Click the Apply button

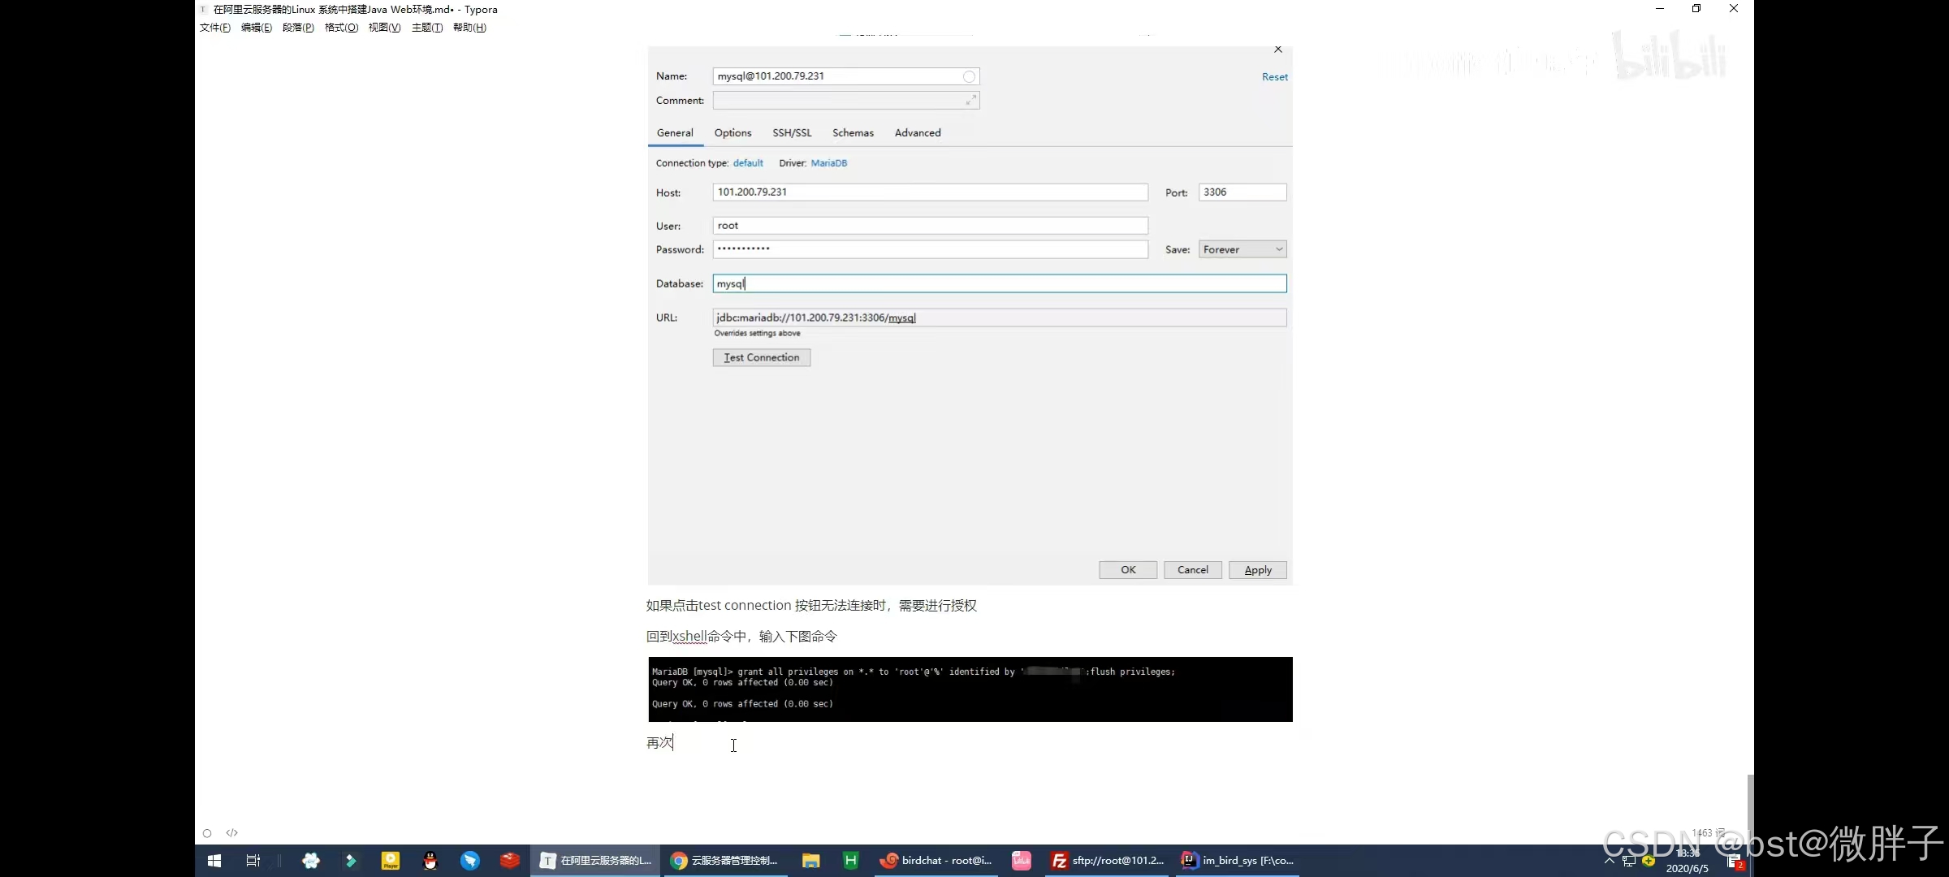pyautogui.click(x=1257, y=570)
